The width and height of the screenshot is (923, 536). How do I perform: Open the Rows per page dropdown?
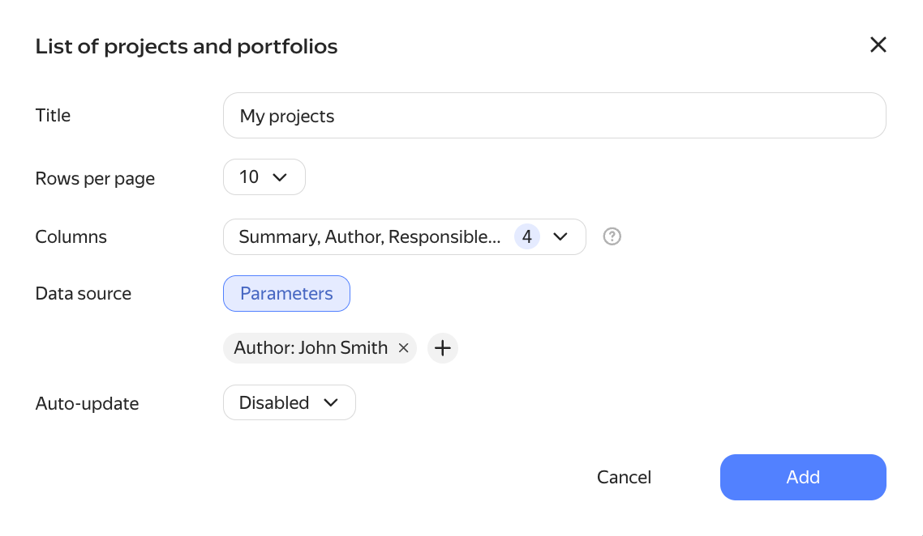point(264,177)
